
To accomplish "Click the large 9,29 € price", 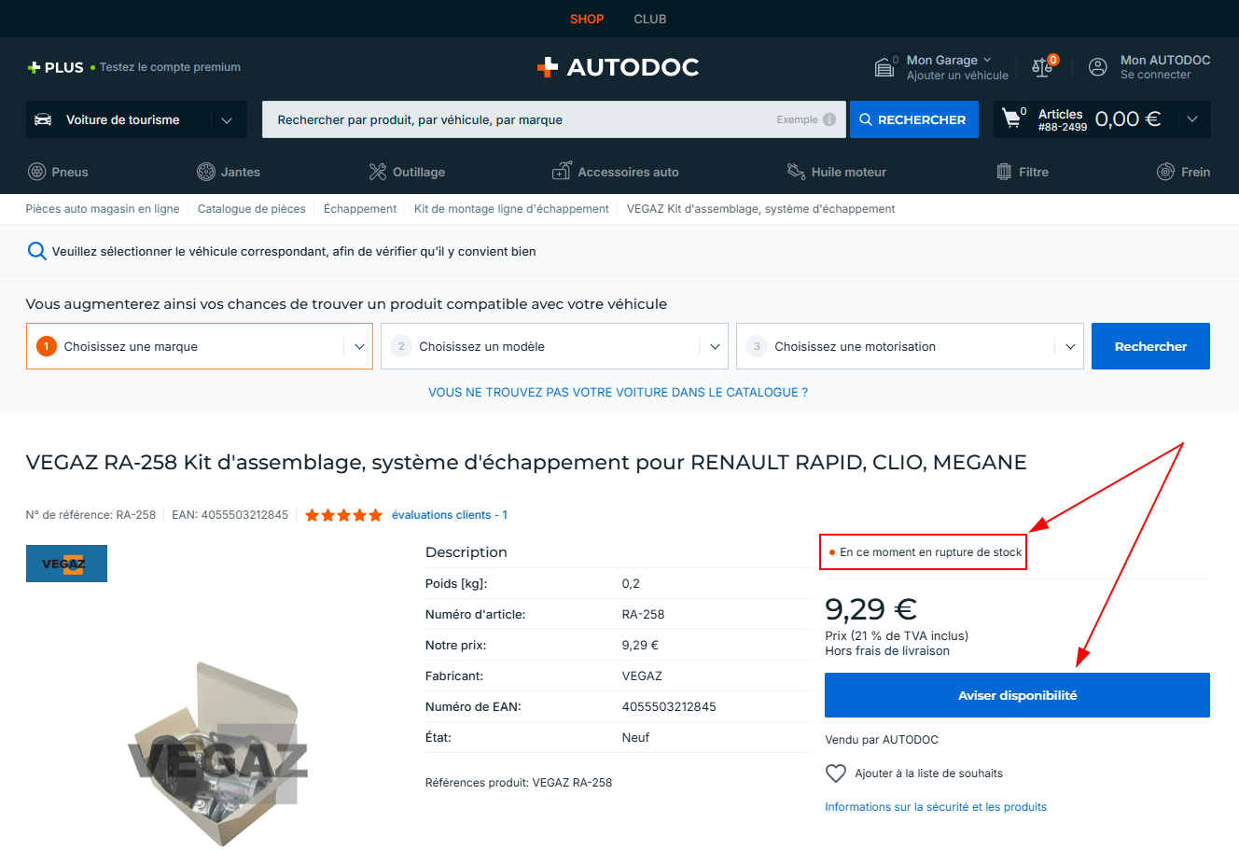I will coord(871,609).
